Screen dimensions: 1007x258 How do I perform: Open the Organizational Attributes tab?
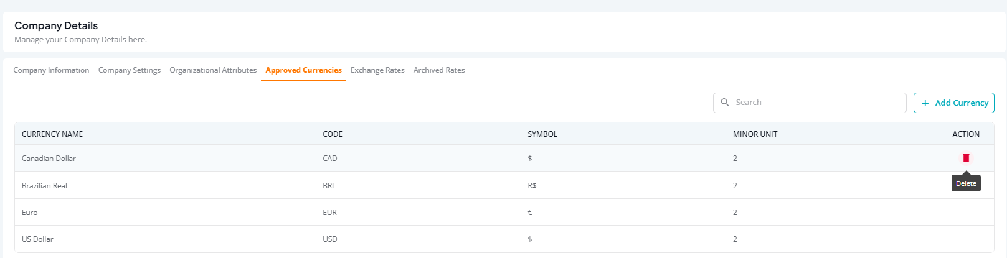[213, 70]
